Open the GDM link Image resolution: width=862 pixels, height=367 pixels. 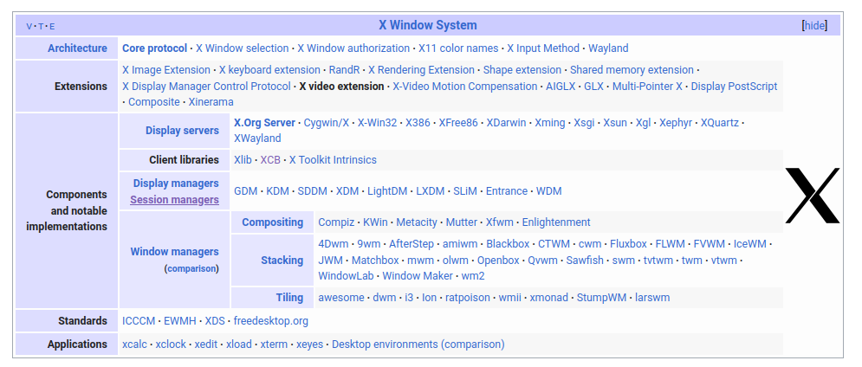coord(246,191)
